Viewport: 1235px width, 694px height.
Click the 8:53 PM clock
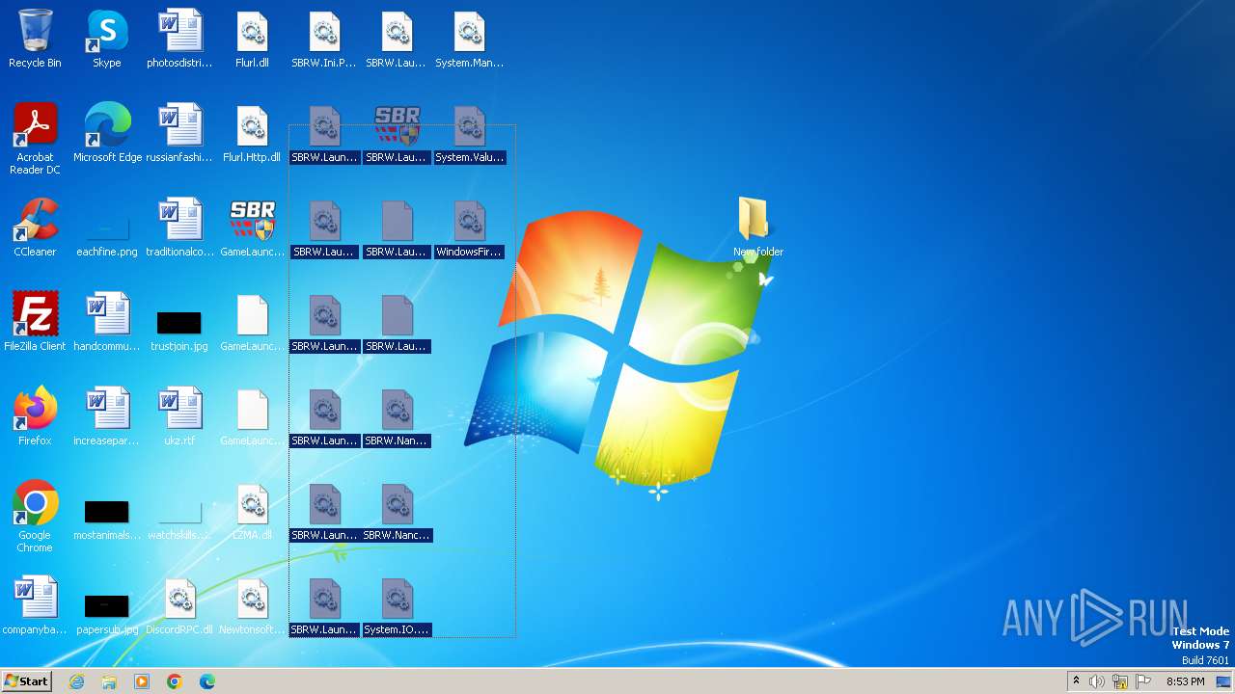[x=1185, y=681]
